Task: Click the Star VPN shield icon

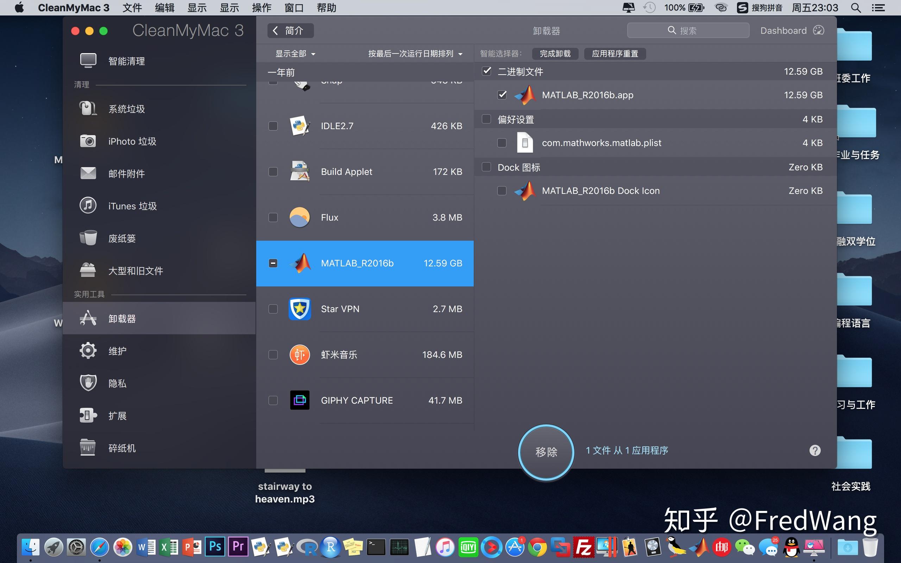Action: (300, 309)
